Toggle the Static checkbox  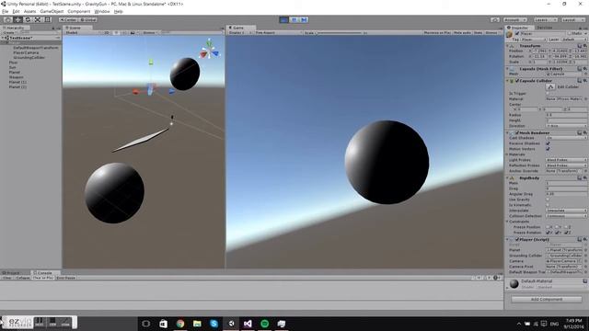coord(569,33)
